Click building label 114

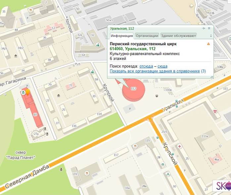(99, 114)
